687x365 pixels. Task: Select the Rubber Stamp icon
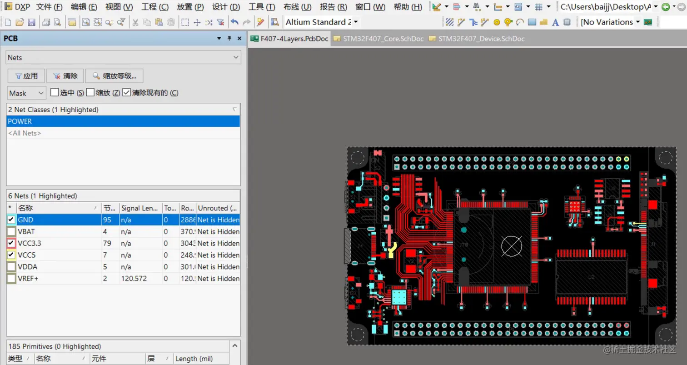pos(170,22)
